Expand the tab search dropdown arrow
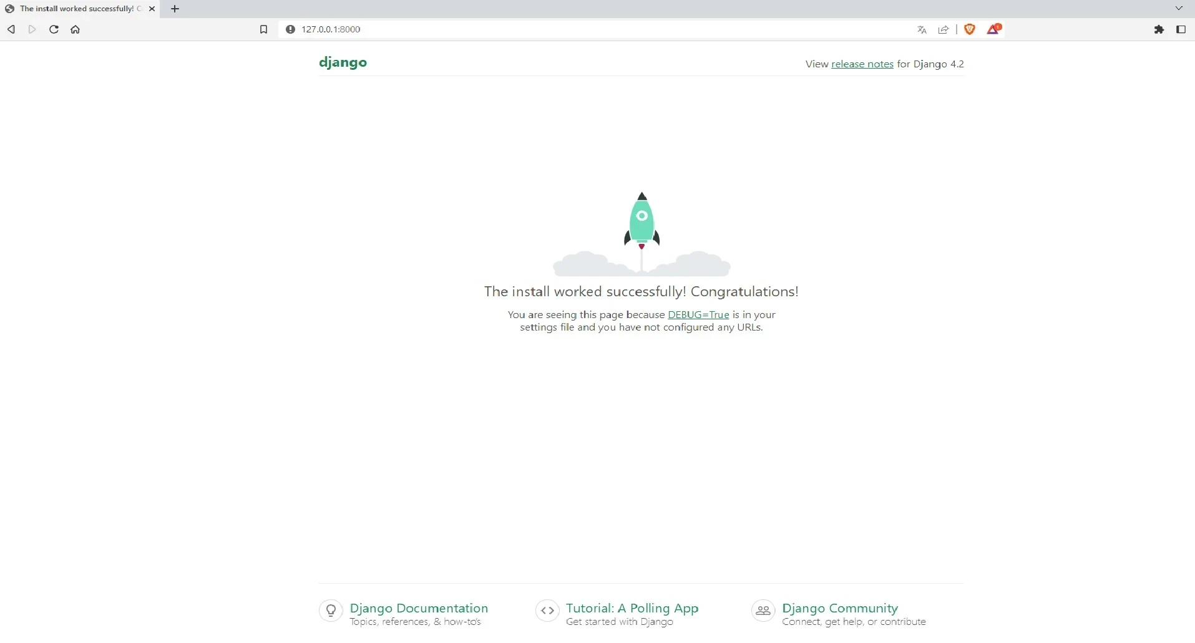The height and width of the screenshot is (643, 1195). tap(1179, 9)
